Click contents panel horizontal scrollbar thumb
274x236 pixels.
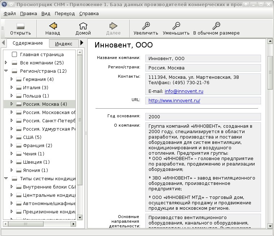coord(26,224)
